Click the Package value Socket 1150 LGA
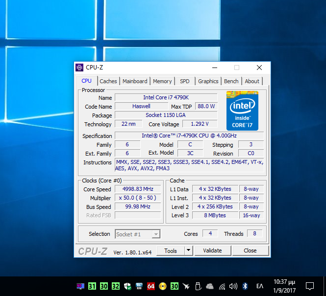Viewport: 326px width, 296px height. [166, 115]
